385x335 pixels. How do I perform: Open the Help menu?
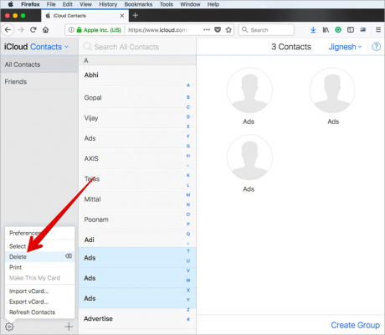click(213, 4)
